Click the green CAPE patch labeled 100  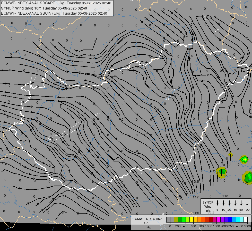pos(248,177)
